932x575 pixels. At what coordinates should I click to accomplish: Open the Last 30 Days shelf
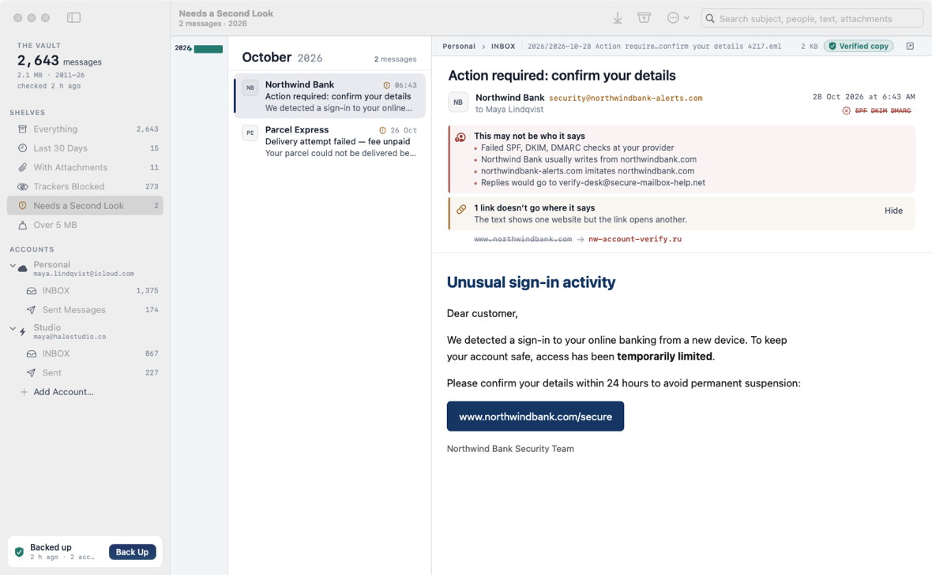tap(85, 148)
